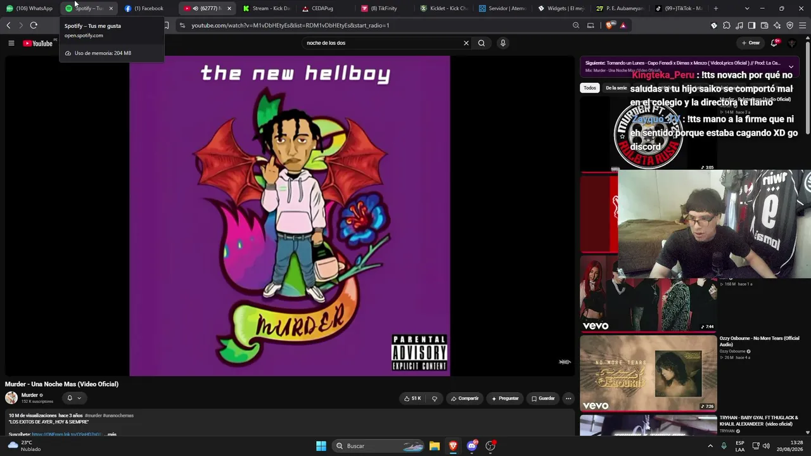This screenshot has height=456, width=811.
Task: Open the TRYHAN - BABY GYAL video title
Action: tap(759, 421)
